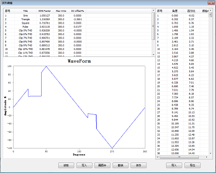216x173 pixels.
Task: Click percentage cell -0.02
Action: (x=191, y=15)
